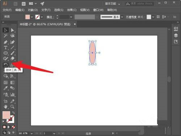The image size is (181, 136).
Task: Open the 基本 brush definition dropdown
Action: pos(122,17)
